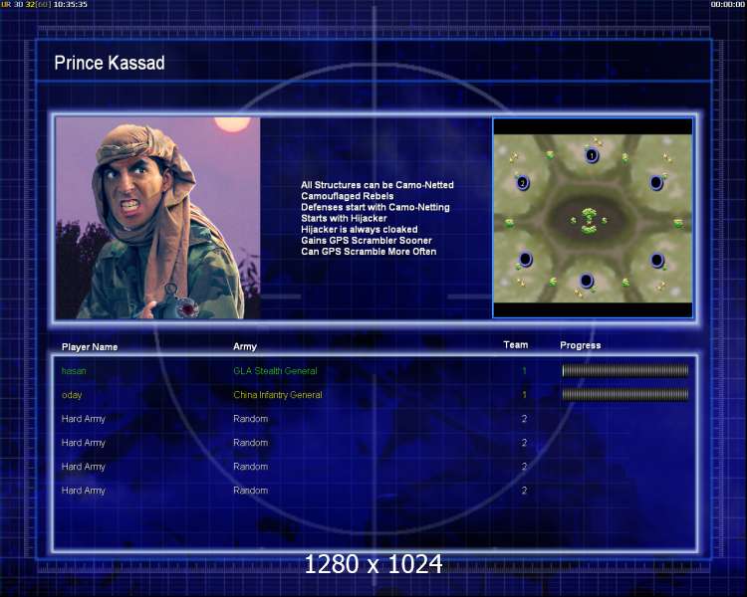Select player name 'oday'
This screenshot has width=747, height=597.
click(72, 395)
